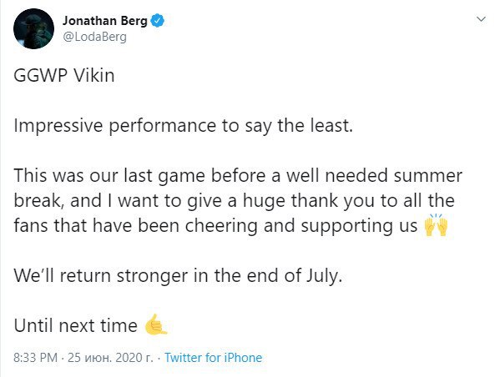This screenshot has width=500, height=377.
Task: Click the call-me hand emoji
Action: (155, 324)
